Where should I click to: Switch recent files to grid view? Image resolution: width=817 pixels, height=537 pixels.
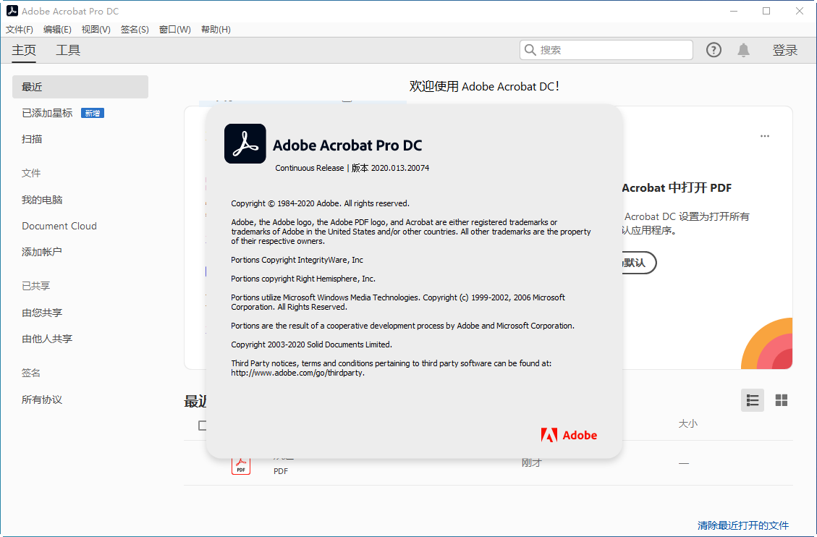[781, 399]
